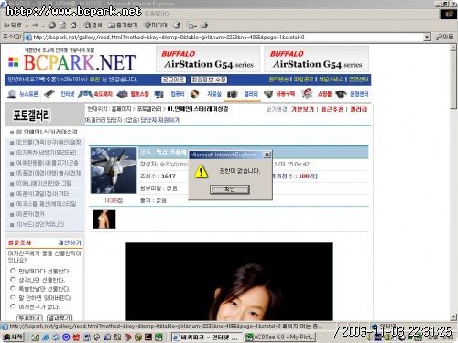The height and width of the screenshot is (343, 458).
Task: Close the Microsoft Internet Explorer alert dialog
Action: coord(267,155)
